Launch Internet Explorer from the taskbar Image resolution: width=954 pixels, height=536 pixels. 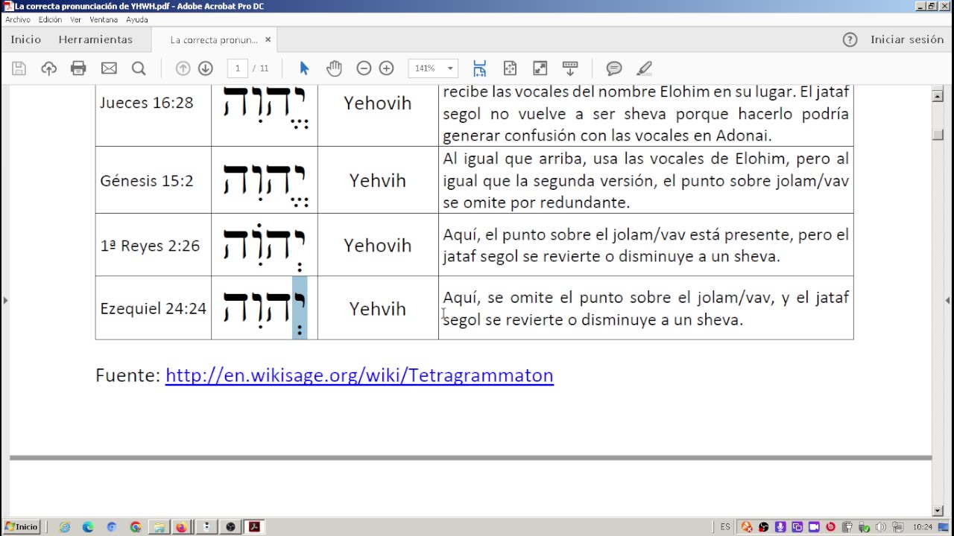click(x=65, y=527)
